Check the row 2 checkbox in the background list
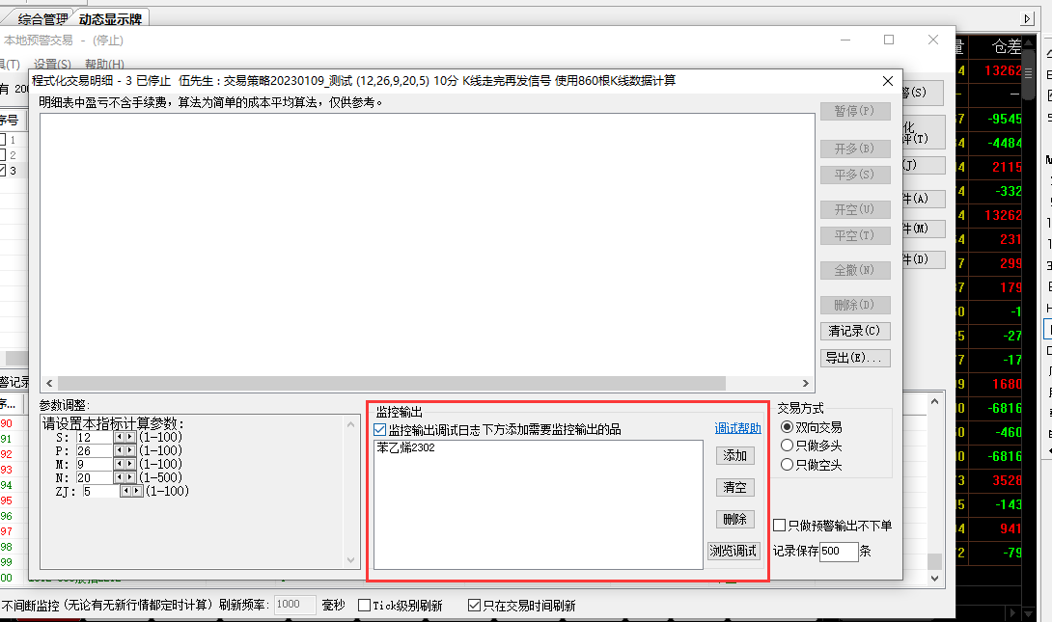This screenshot has height=622, width=1052. [x=3, y=155]
